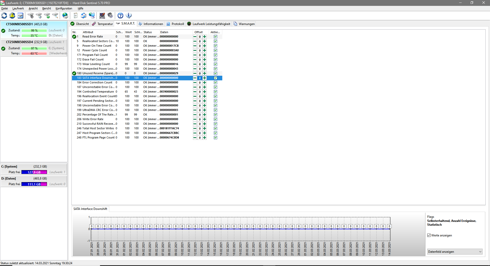Click the blue info bubble toolbar icon
Viewport: 490px width, 266px height.
(x=129, y=16)
